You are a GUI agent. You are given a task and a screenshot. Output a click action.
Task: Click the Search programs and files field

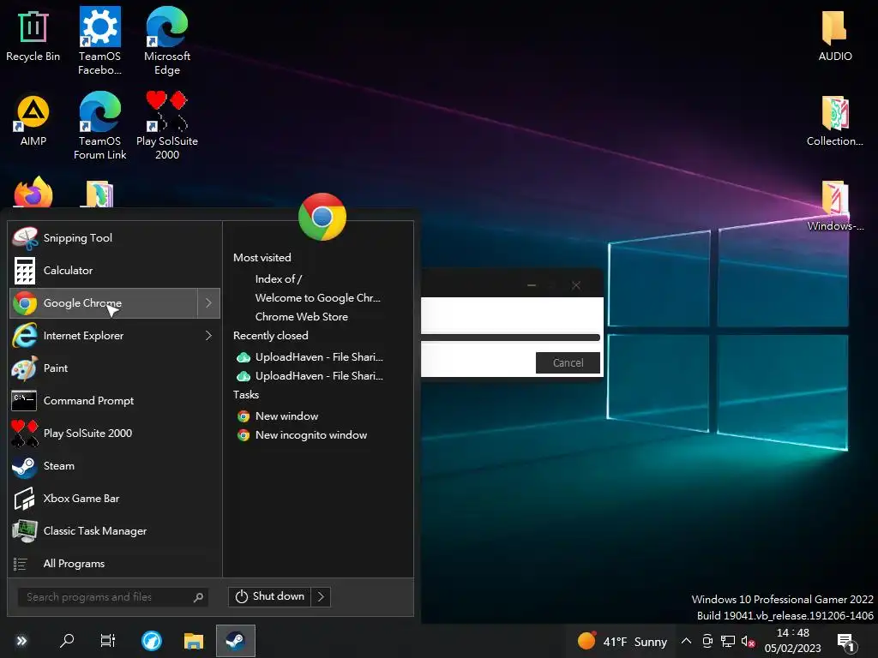[x=112, y=597]
